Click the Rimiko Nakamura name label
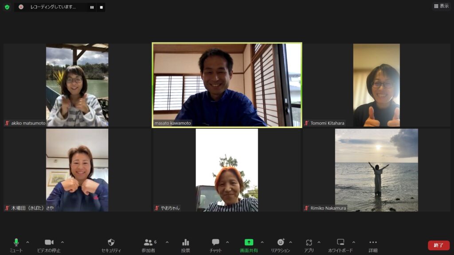The height and width of the screenshot is (255, 454). 328,208
